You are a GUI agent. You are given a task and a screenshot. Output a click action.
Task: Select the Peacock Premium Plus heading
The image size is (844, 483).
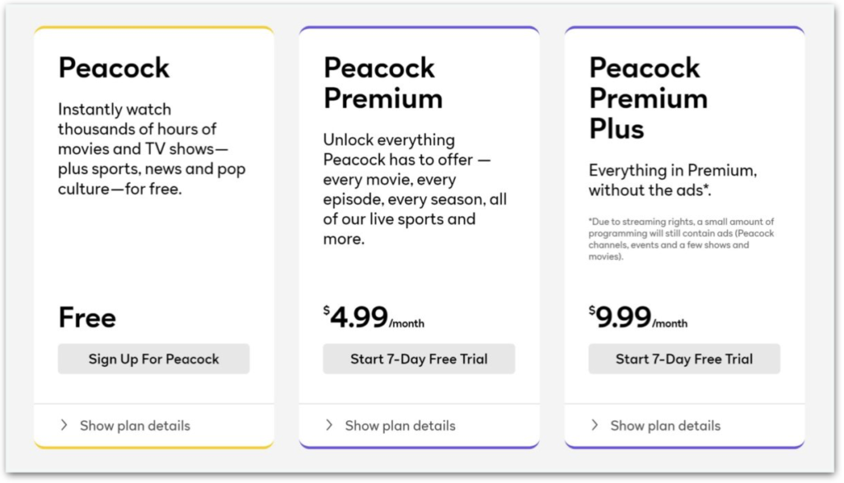(648, 98)
